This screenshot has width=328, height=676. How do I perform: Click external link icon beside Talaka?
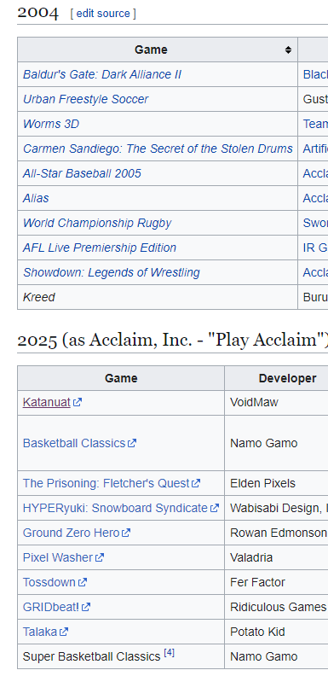coord(64,632)
